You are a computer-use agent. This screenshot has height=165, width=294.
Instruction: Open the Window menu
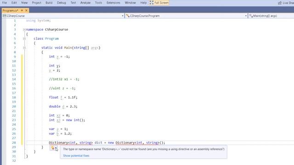(130, 3)
